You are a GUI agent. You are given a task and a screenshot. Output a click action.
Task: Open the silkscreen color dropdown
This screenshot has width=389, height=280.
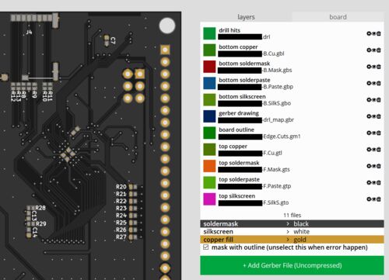coord(292,231)
